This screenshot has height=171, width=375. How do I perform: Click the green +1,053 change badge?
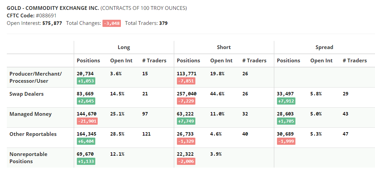[86, 81]
